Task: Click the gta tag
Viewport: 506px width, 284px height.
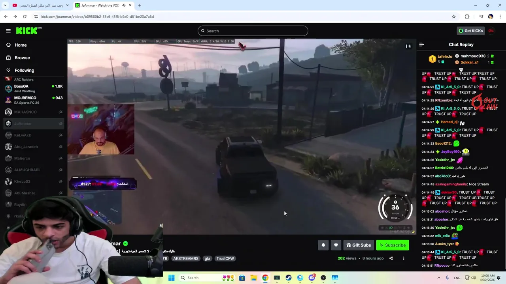Action: coord(207,258)
